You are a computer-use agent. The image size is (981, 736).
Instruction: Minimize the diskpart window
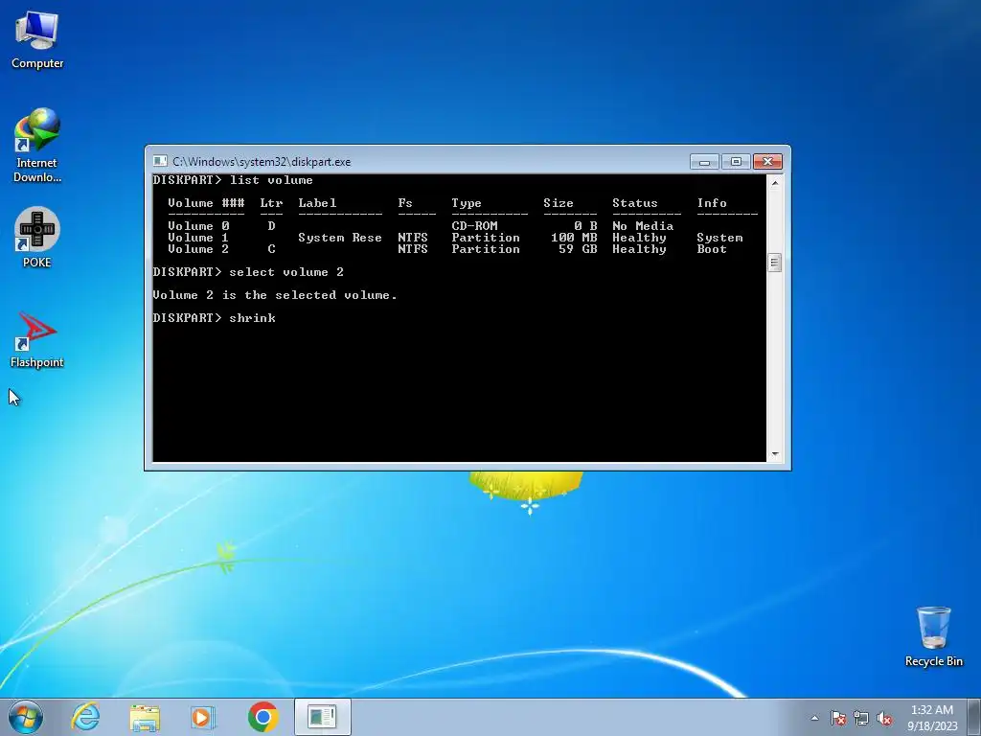[704, 162]
